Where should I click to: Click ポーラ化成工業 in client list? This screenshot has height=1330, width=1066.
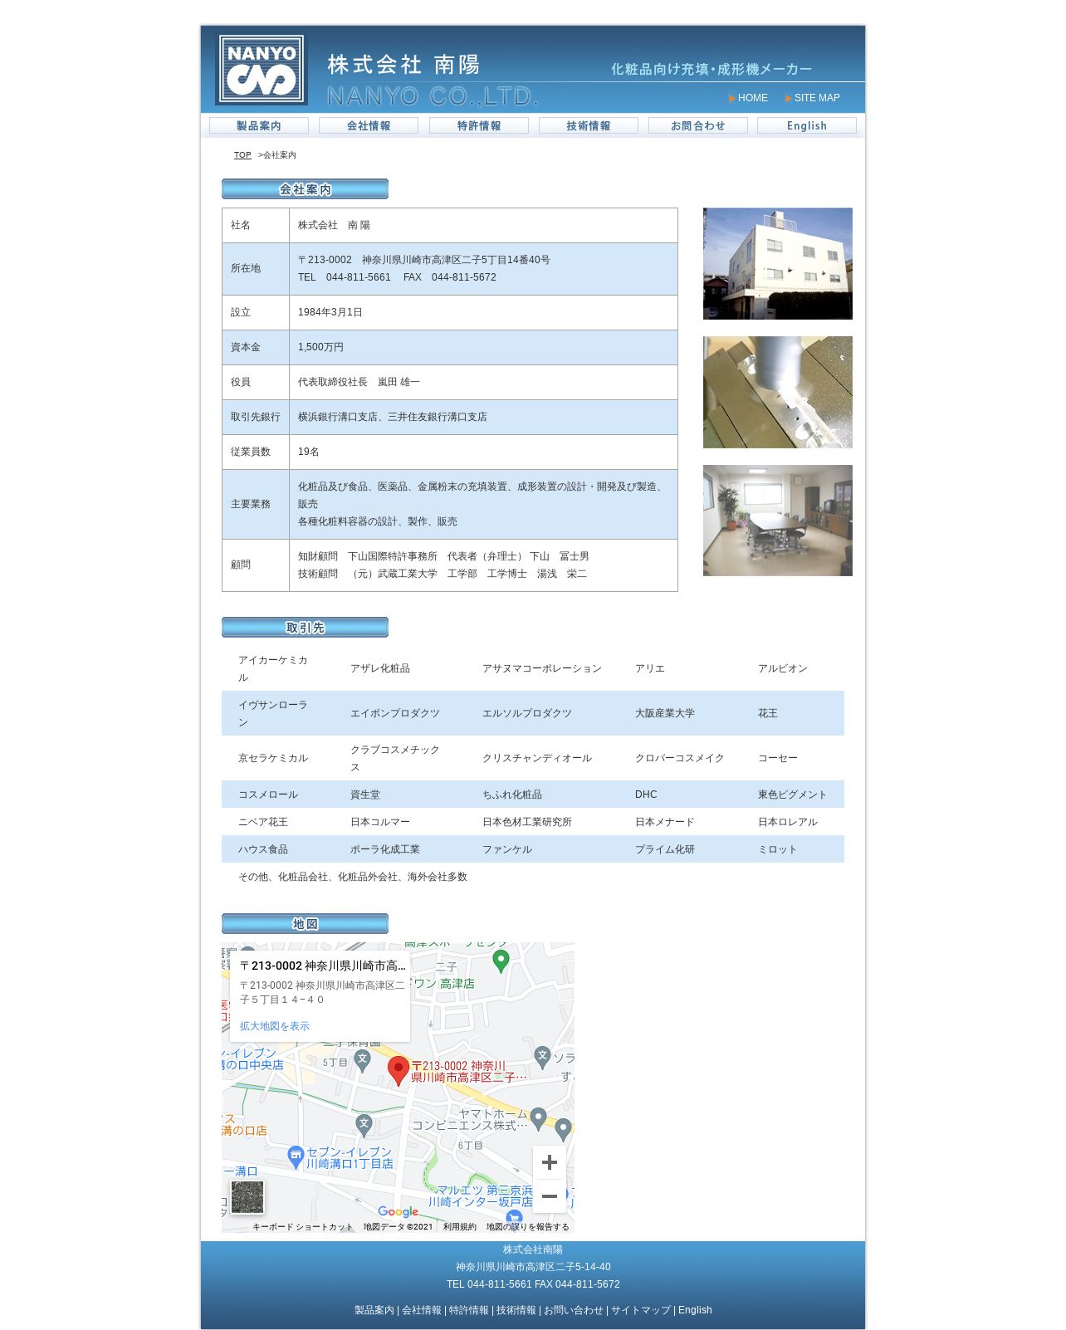tap(385, 849)
